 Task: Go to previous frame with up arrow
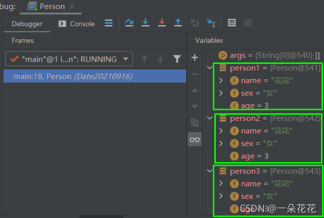point(144,59)
